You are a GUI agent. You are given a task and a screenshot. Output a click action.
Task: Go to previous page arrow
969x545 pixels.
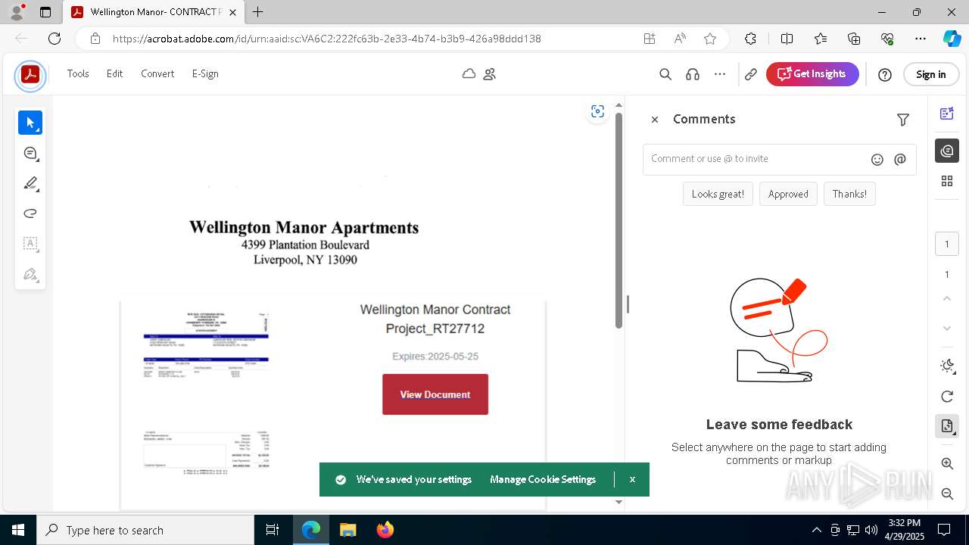click(947, 299)
